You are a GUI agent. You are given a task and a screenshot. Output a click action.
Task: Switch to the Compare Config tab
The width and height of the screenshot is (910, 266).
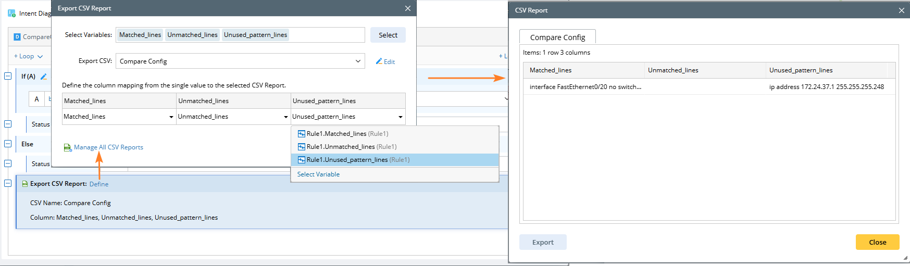[557, 37]
